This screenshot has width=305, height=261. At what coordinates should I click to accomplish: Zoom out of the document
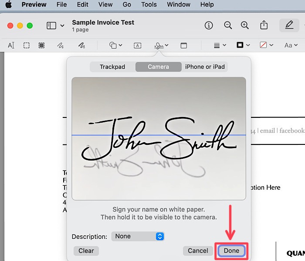click(x=228, y=25)
